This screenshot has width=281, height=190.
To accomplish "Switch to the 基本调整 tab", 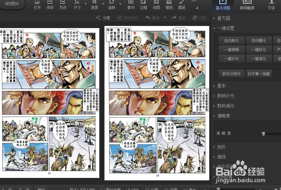I will point(223,6).
